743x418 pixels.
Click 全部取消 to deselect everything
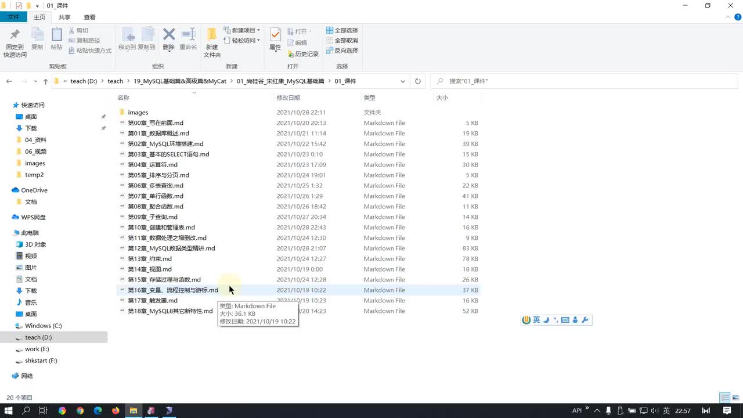pos(342,41)
